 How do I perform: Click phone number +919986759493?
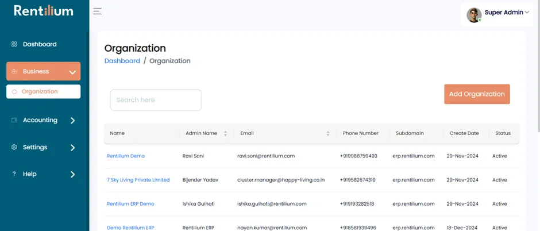358,156
